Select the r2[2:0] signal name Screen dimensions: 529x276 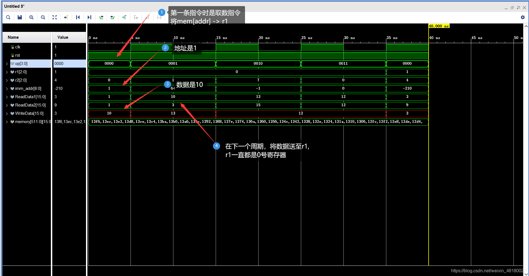click(x=21, y=80)
